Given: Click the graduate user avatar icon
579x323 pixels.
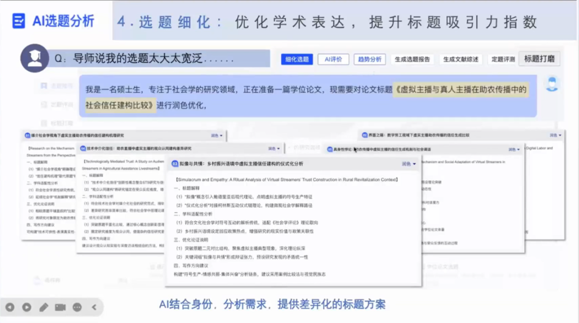Looking at the screenshot, I should click(35, 59).
